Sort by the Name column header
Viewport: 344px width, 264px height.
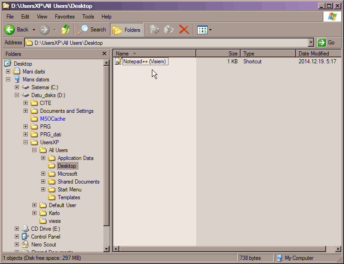pyautogui.click(x=155, y=53)
